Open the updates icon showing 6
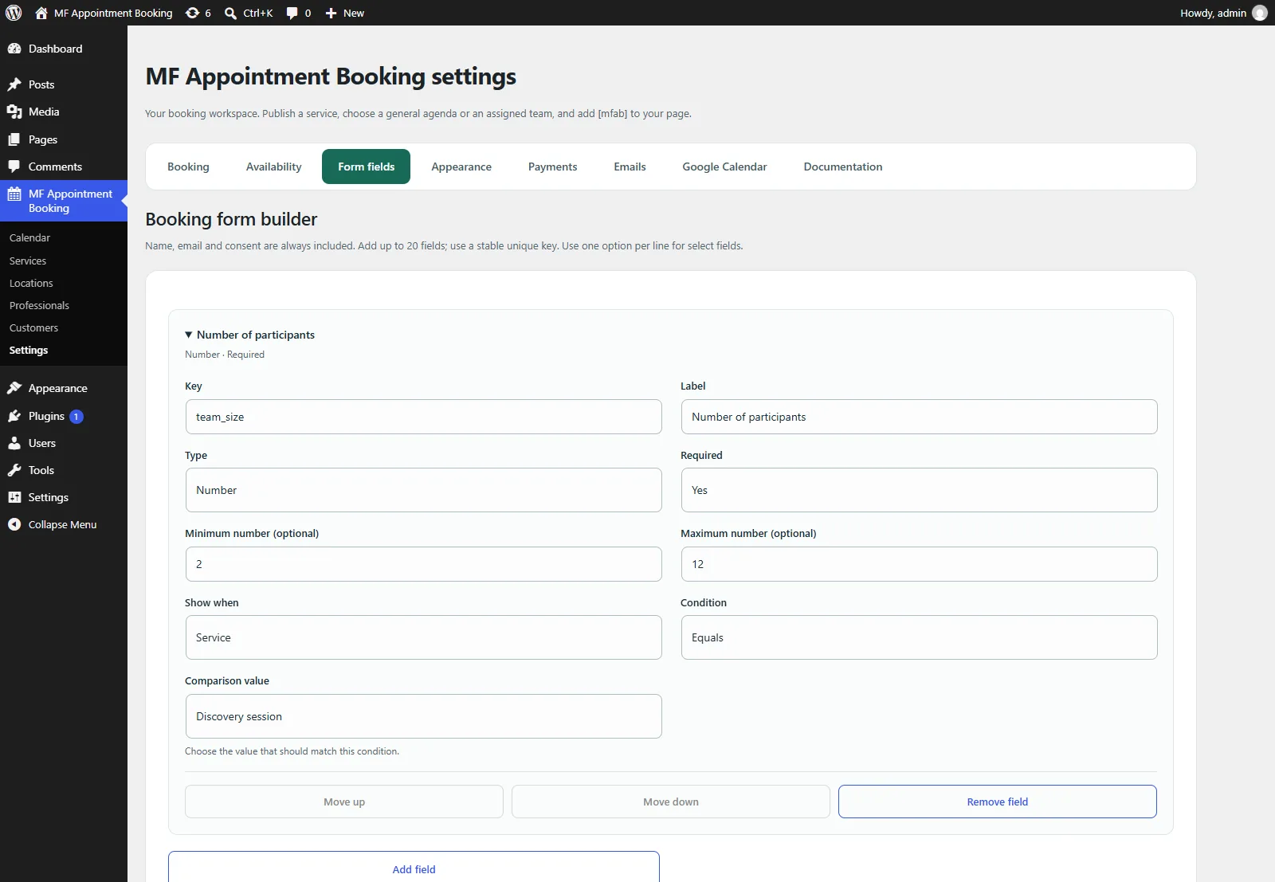 pyautogui.click(x=192, y=13)
